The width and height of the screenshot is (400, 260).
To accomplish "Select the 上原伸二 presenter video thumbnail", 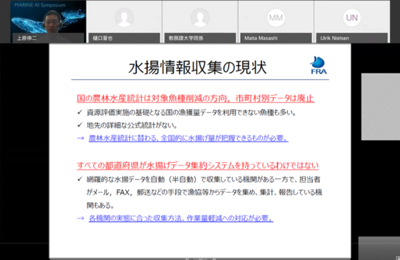I will pyautogui.click(x=48, y=21).
